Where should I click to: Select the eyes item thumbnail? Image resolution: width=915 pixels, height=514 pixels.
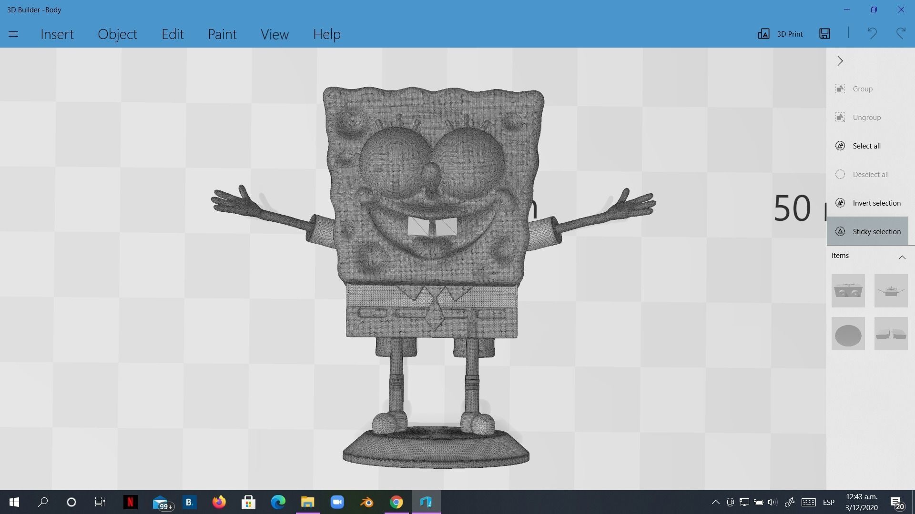tap(848, 291)
